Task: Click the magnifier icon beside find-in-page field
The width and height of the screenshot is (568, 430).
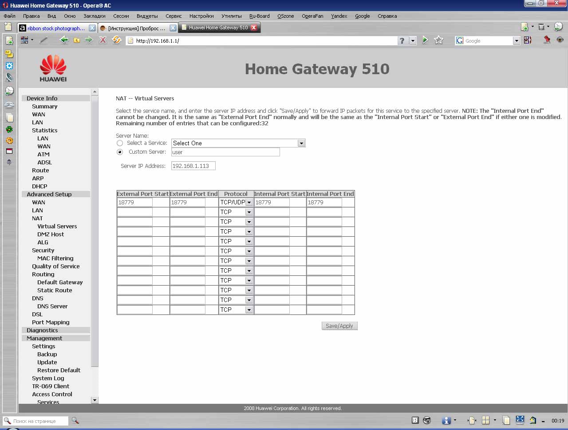Action: pos(75,420)
